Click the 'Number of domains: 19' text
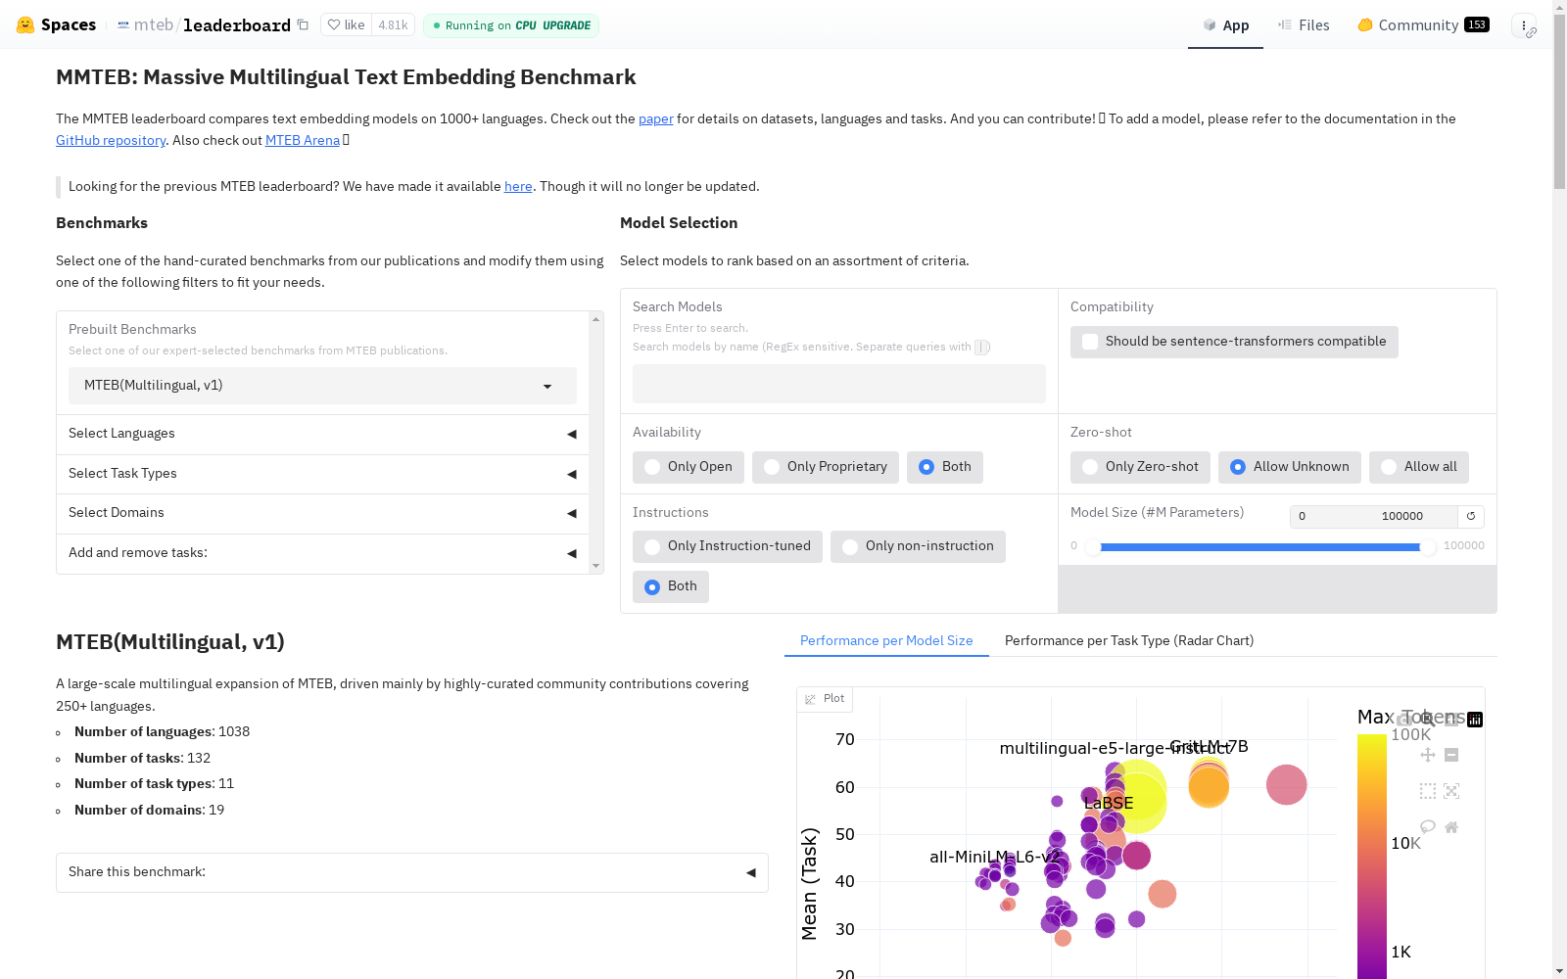The image size is (1567, 979). click(x=149, y=811)
